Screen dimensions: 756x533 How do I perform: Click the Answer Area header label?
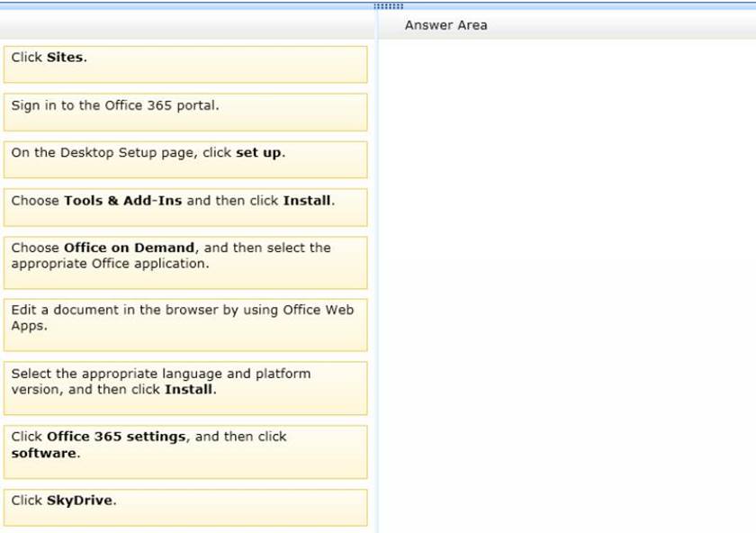point(445,25)
